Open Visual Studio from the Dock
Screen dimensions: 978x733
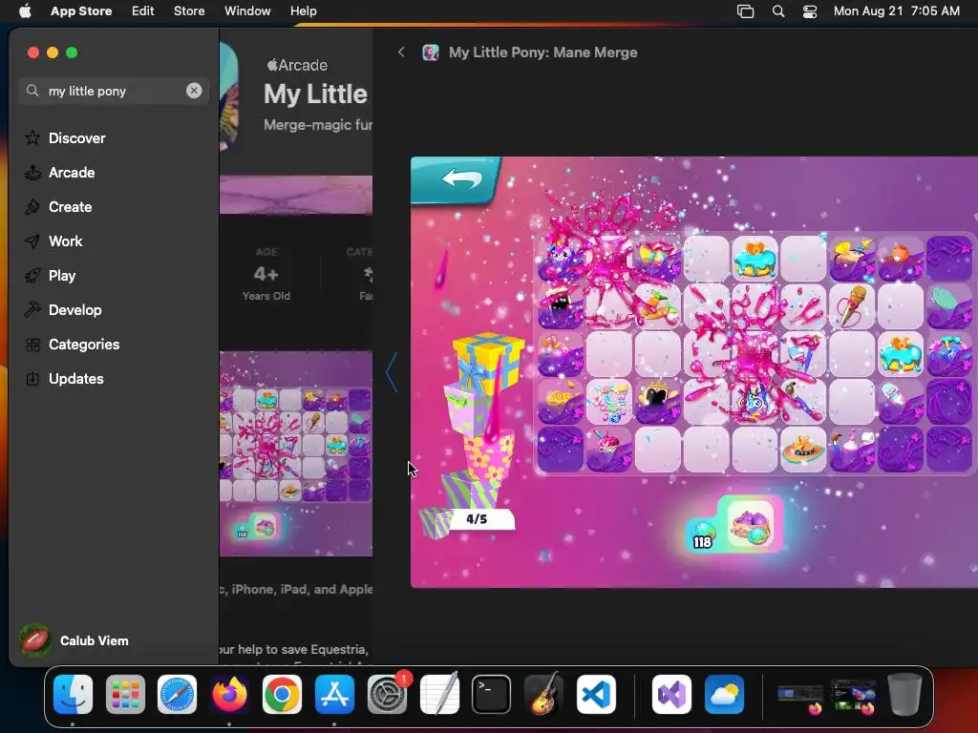pyautogui.click(x=671, y=694)
